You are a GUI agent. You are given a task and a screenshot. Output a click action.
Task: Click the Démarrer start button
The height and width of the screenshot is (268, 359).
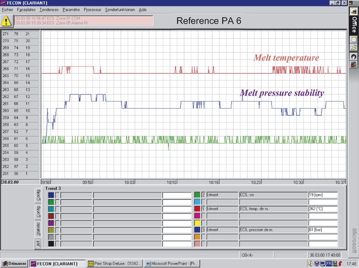pos(14,264)
